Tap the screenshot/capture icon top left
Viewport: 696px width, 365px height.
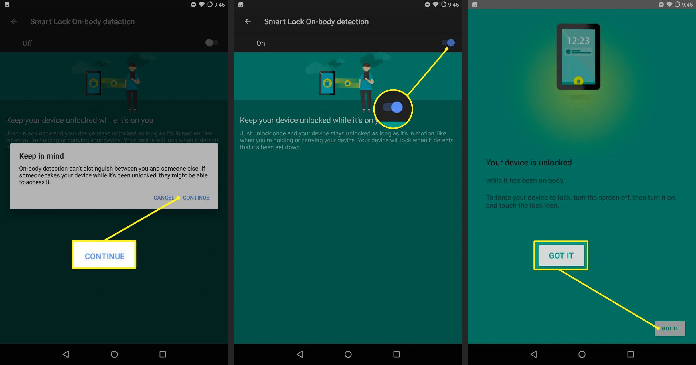pyautogui.click(x=7, y=5)
